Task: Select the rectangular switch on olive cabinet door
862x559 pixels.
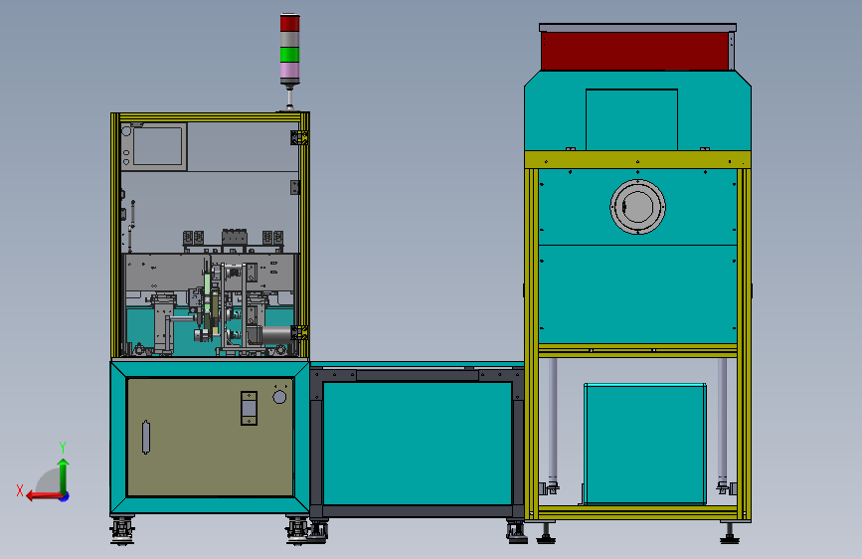Action: (249, 408)
